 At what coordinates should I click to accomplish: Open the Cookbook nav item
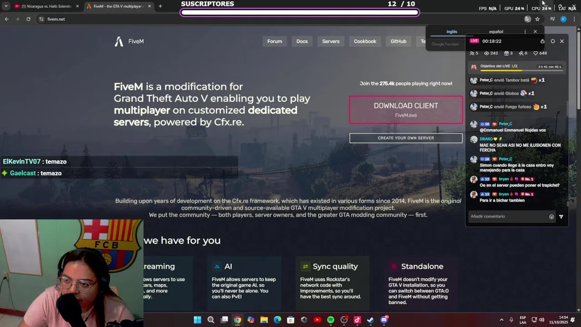365,41
